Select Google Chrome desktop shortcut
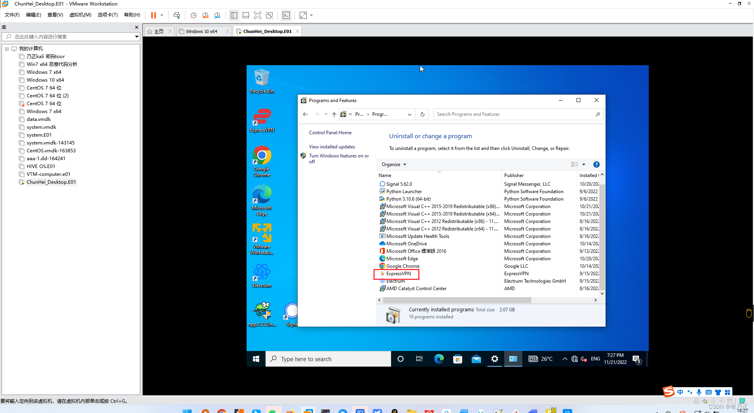Image resolution: width=754 pixels, height=413 pixels. tap(262, 161)
